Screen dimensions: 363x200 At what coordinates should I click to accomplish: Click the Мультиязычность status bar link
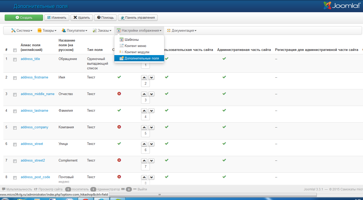17,189
